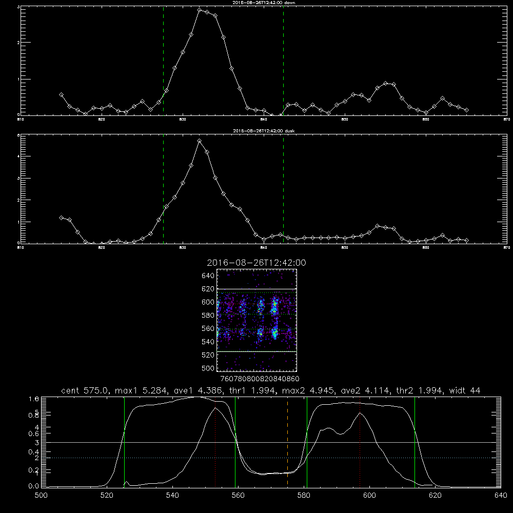Click the '2016-08-26T12:42:00 dawn' plot title
Image resolution: width=513 pixels, height=513 pixels.
[264, 3]
